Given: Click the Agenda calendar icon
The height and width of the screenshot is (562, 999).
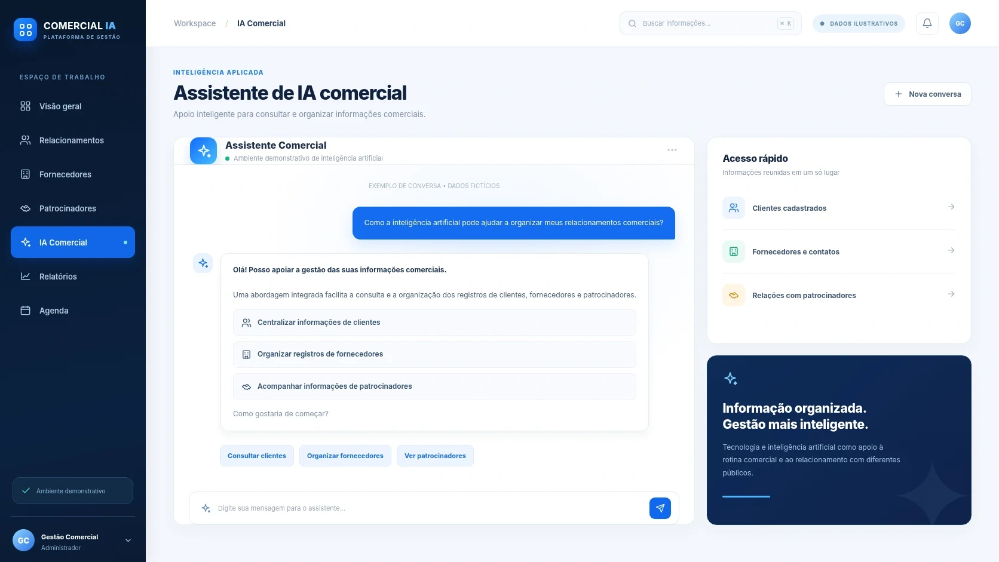Looking at the screenshot, I should [25, 311].
